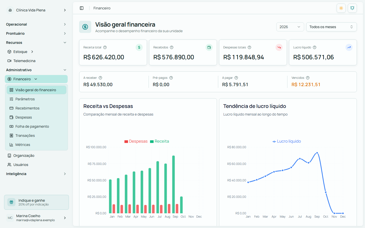Open notifications bell icon
Screen dimensions: 365x228
(352, 8)
